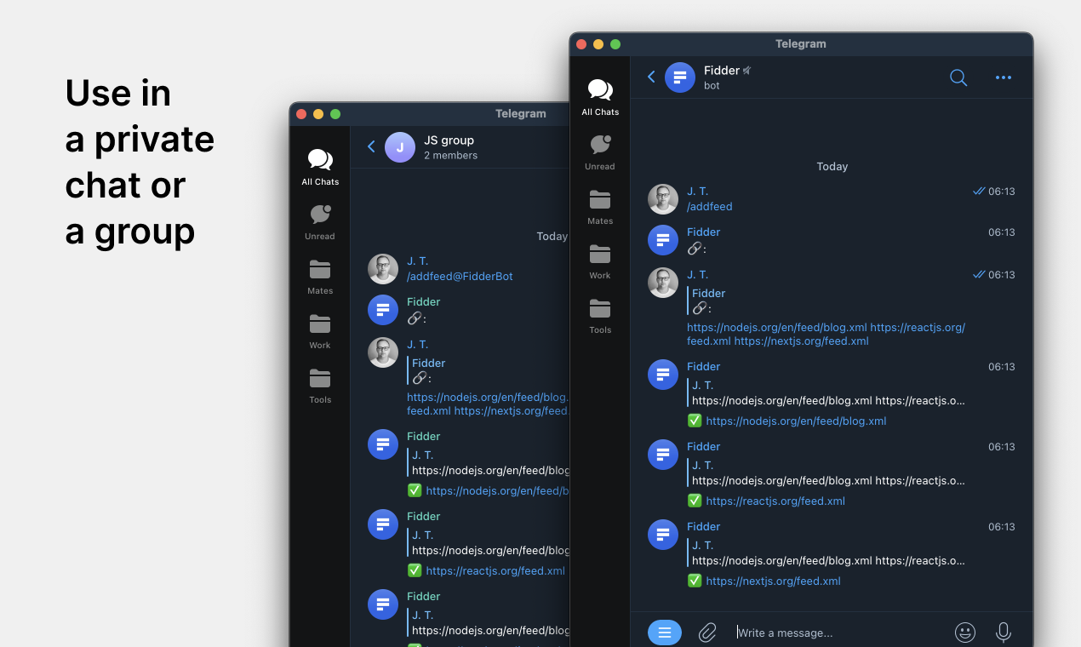
Task: Click the /addfeed command in Fidder chat
Action: tap(710, 207)
